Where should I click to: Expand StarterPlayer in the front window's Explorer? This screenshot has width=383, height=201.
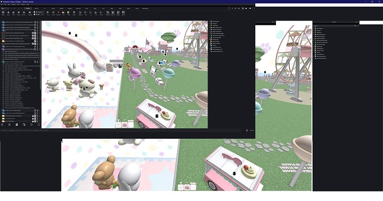[209, 43]
